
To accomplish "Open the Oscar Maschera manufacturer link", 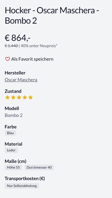I will [x=21, y=80].
